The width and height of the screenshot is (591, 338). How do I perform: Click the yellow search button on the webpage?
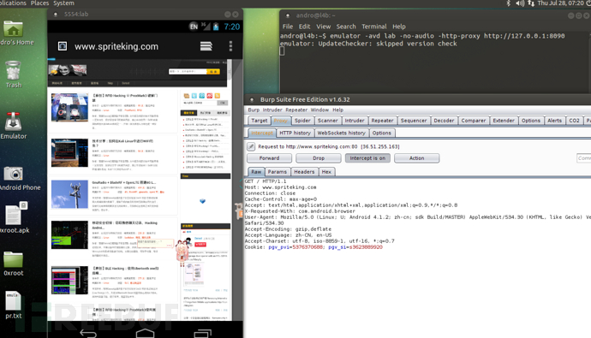pos(213,72)
